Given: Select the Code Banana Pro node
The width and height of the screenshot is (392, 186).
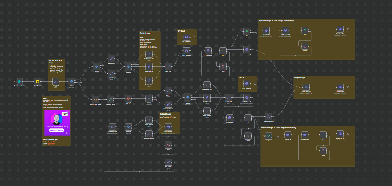Looking at the screenshot, I should pyautogui.click(x=149, y=54).
